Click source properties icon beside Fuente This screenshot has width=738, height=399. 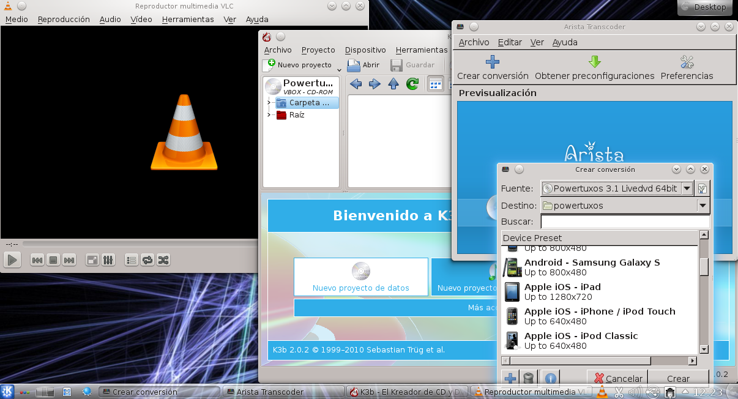click(x=703, y=188)
